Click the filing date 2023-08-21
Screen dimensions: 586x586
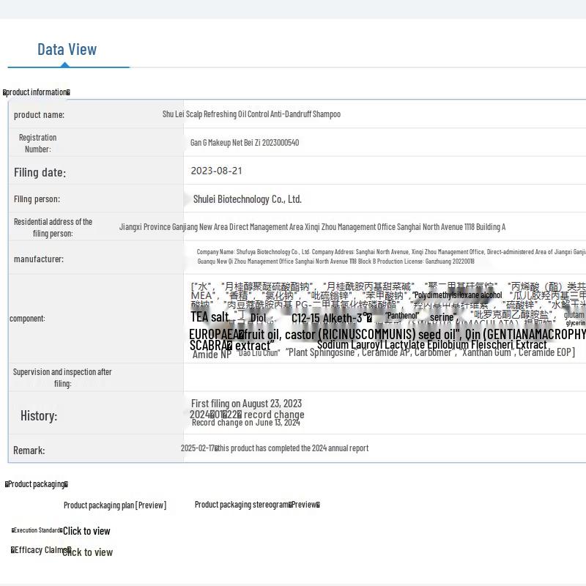tap(216, 171)
